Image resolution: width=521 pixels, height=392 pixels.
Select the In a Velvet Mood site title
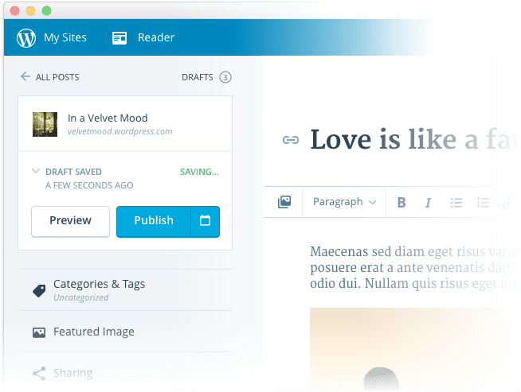pos(108,118)
